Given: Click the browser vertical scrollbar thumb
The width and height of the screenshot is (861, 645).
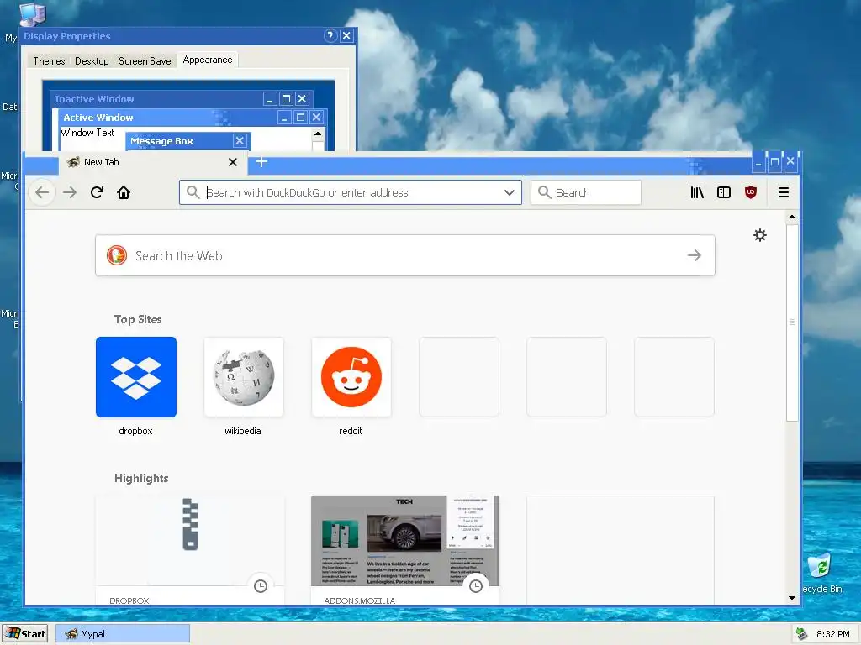Looking at the screenshot, I should coord(792,322).
